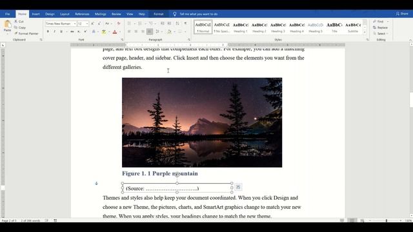The height and width of the screenshot is (232, 413).
Task: Open the Styles pane launcher
Action: pos(367,39)
